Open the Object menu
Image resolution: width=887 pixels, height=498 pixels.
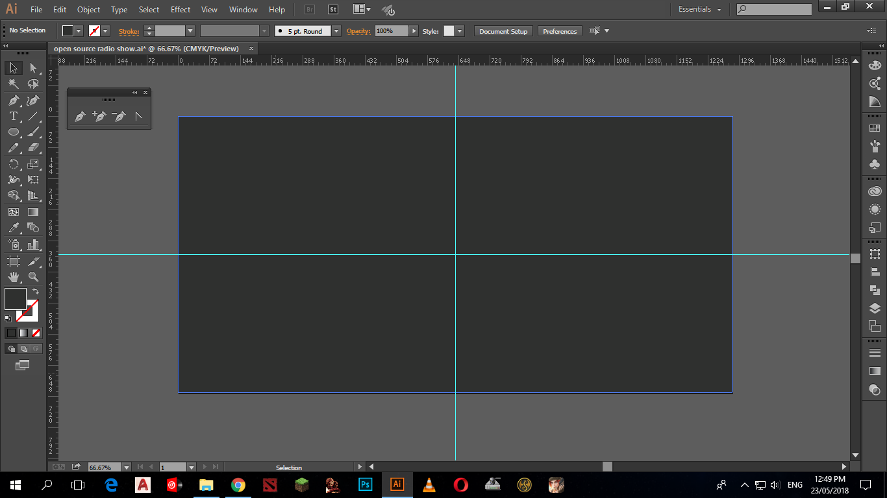(88, 10)
